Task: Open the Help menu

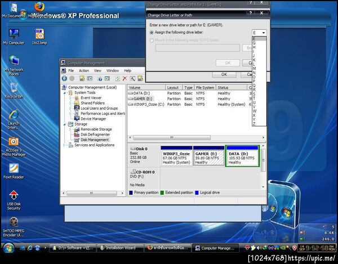Action: pos(128,70)
